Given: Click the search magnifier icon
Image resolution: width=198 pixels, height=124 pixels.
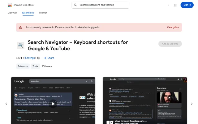Looking at the screenshot, I should 75,5.
